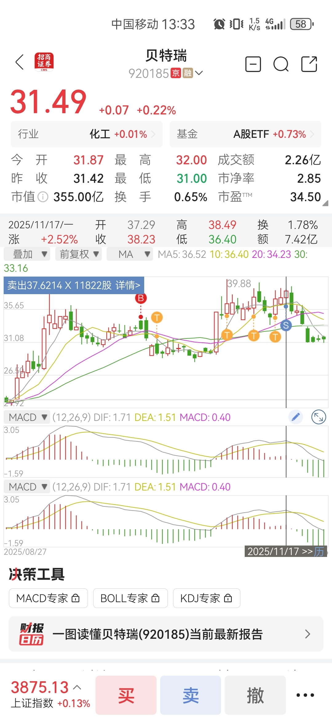Open first MACD indicator dropdown
Image resolution: width=332 pixels, height=720 pixels.
pos(27,417)
